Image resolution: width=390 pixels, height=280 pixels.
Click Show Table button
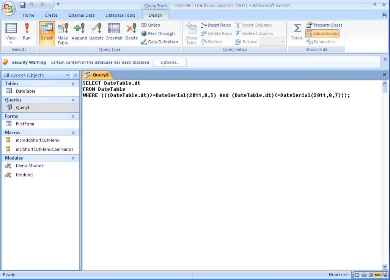(191, 33)
